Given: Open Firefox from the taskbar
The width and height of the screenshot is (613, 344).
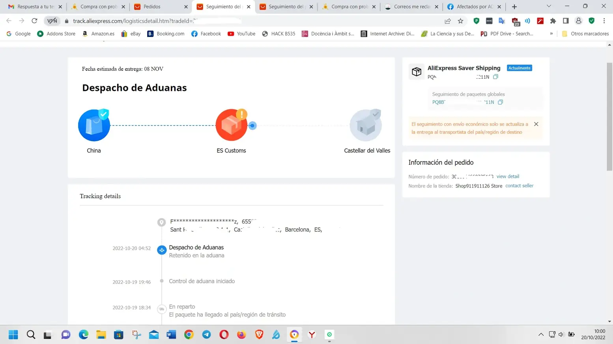Looking at the screenshot, I should click(241, 335).
